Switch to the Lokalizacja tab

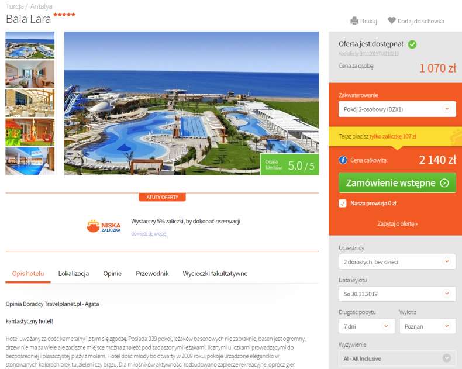[74, 274]
